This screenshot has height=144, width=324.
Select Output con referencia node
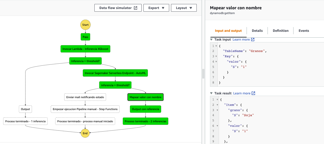145,109
